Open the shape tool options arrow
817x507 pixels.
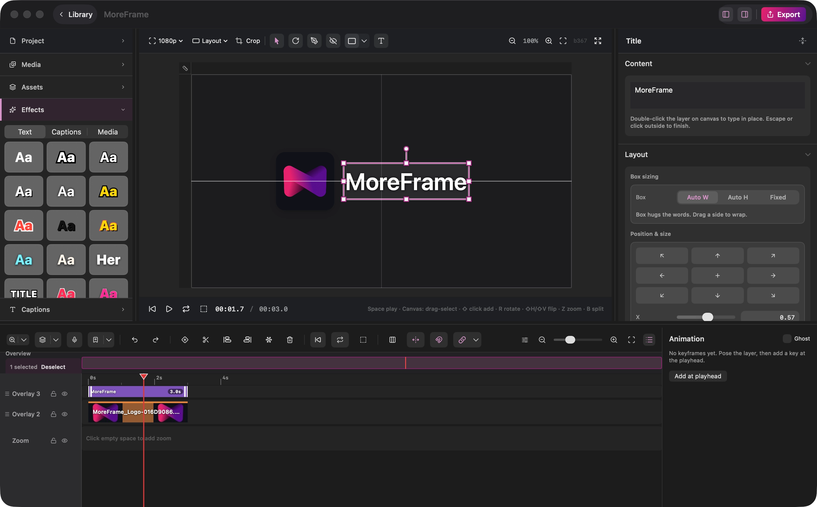tap(364, 41)
